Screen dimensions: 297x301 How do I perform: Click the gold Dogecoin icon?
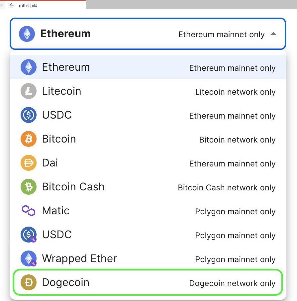(29, 282)
